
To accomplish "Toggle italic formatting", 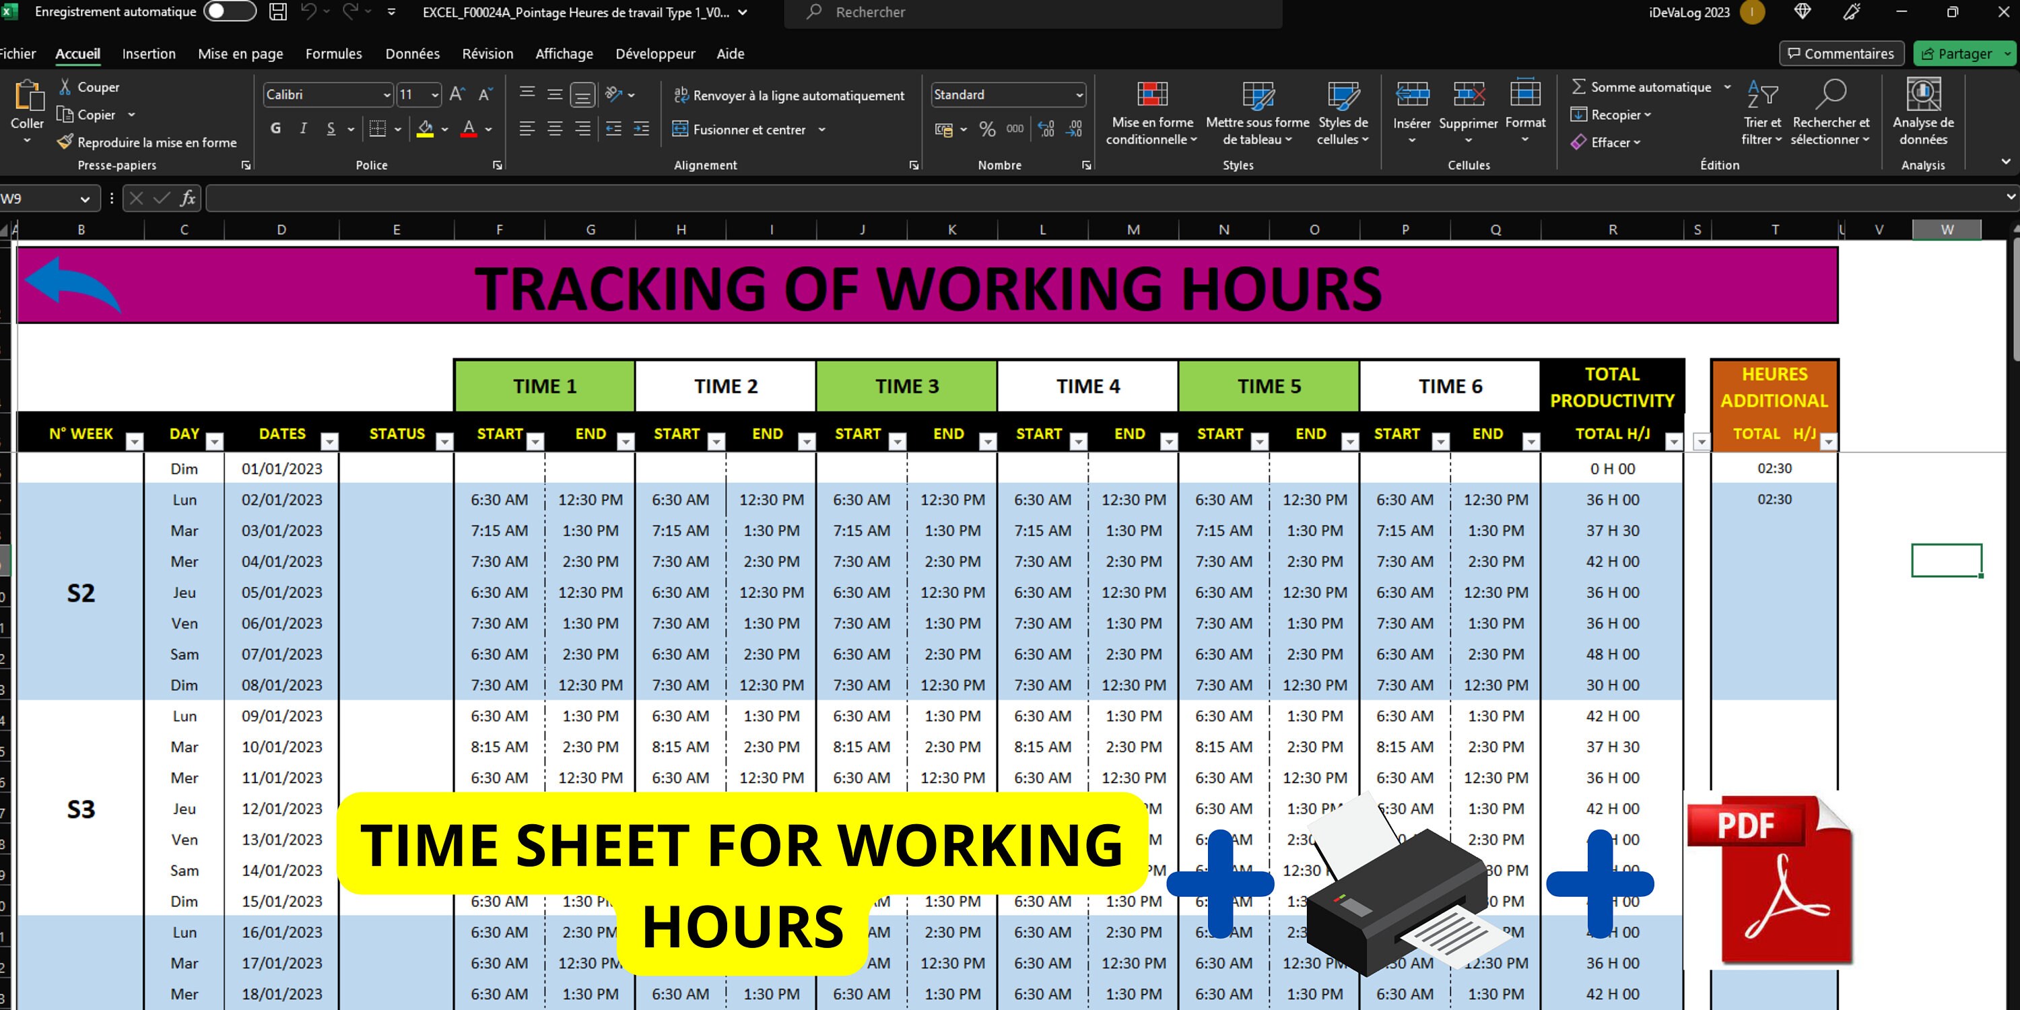I will [x=304, y=129].
